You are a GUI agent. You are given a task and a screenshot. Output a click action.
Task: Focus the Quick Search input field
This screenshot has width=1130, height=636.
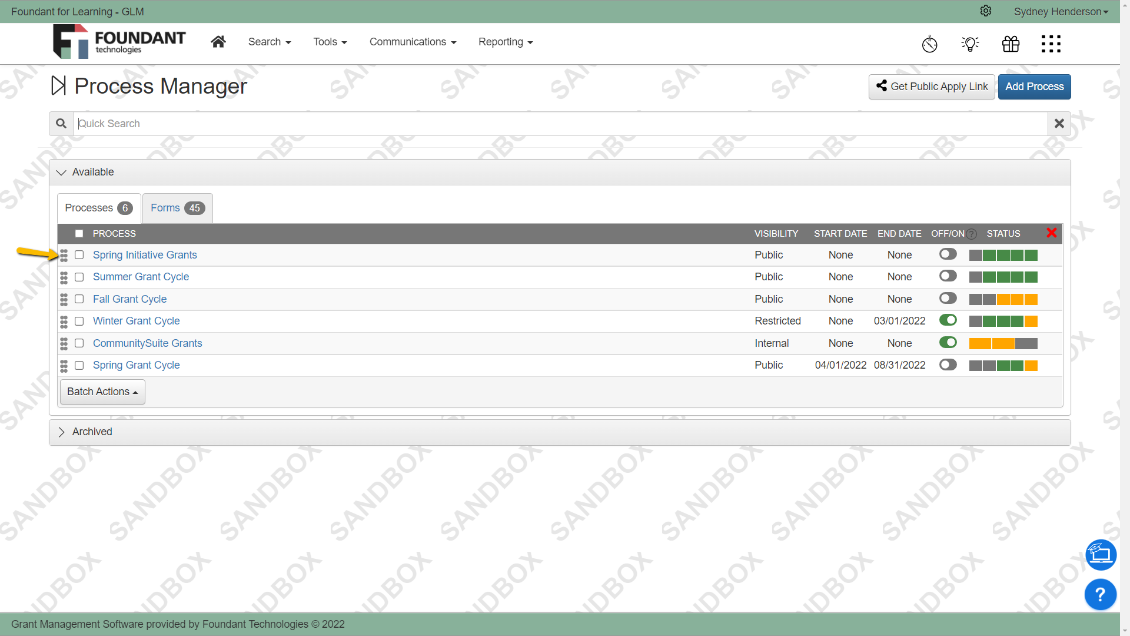pos(560,124)
